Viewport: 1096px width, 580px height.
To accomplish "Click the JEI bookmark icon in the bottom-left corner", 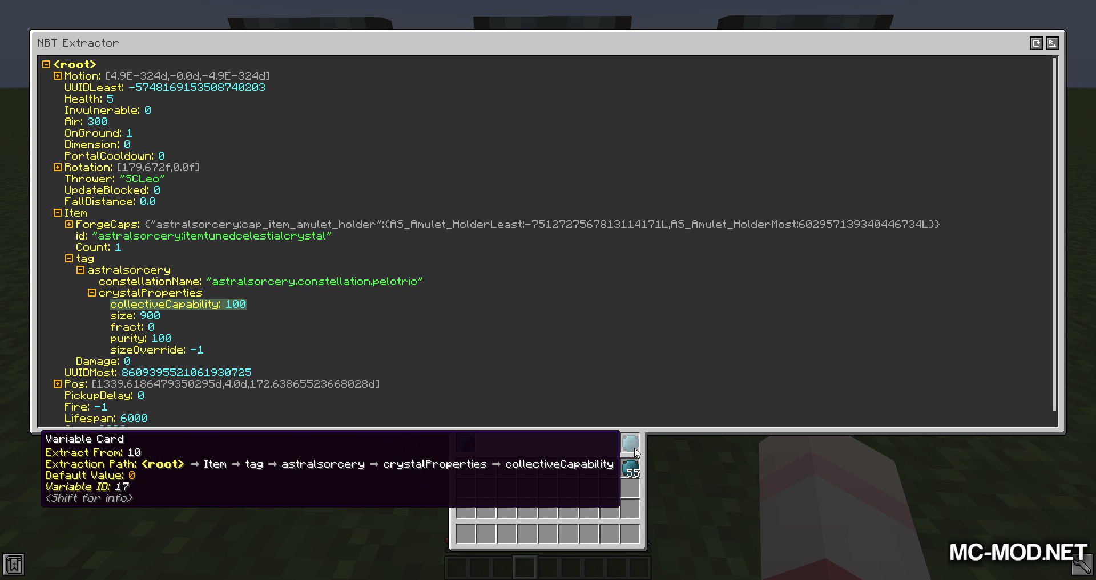I will click(14, 565).
